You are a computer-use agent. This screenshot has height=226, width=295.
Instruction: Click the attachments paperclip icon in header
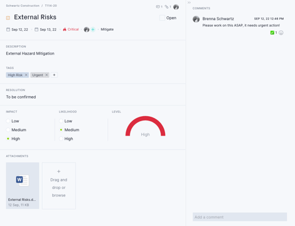tap(166, 7)
